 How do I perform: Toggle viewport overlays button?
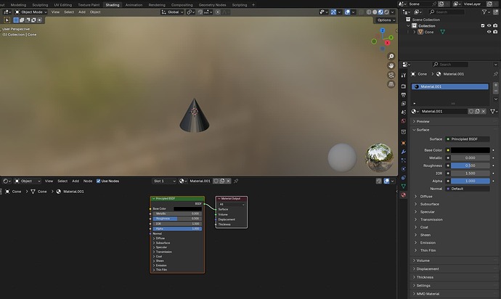[347, 12]
